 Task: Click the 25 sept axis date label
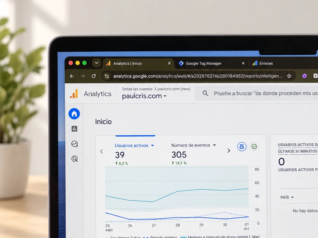pyautogui.click(x=109, y=228)
